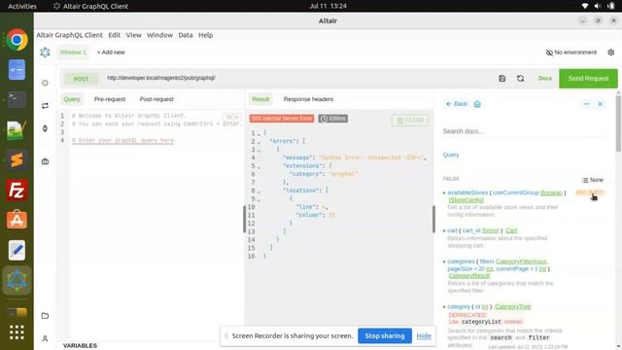Open the image viewer dock icon

point(17,129)
